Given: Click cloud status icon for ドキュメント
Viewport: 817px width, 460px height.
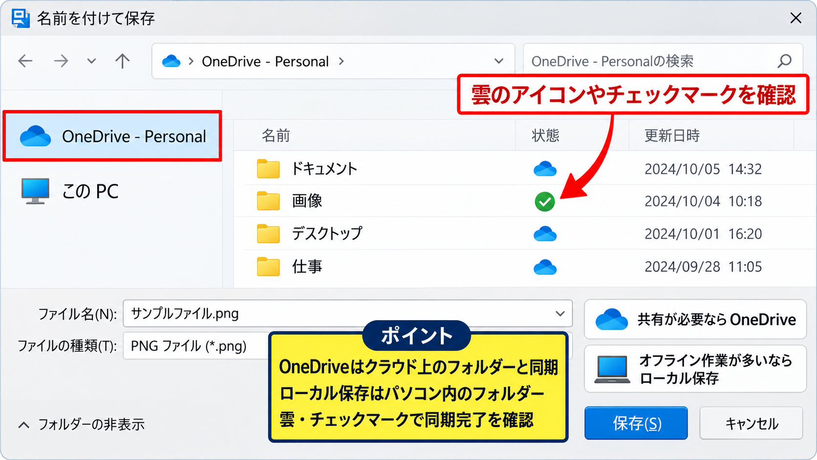Looking at the screenshot, I should click(x=545, y=169).
